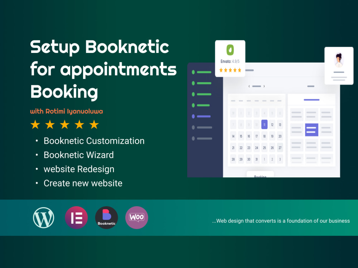The height and width of the screenshot is (268, 358).
Task: Click the WooCommerce Woo icon
Action: coord(136,217)
